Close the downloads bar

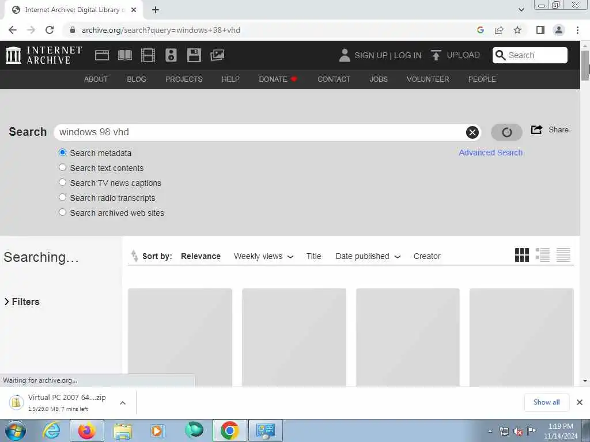[x=580, y=402]
